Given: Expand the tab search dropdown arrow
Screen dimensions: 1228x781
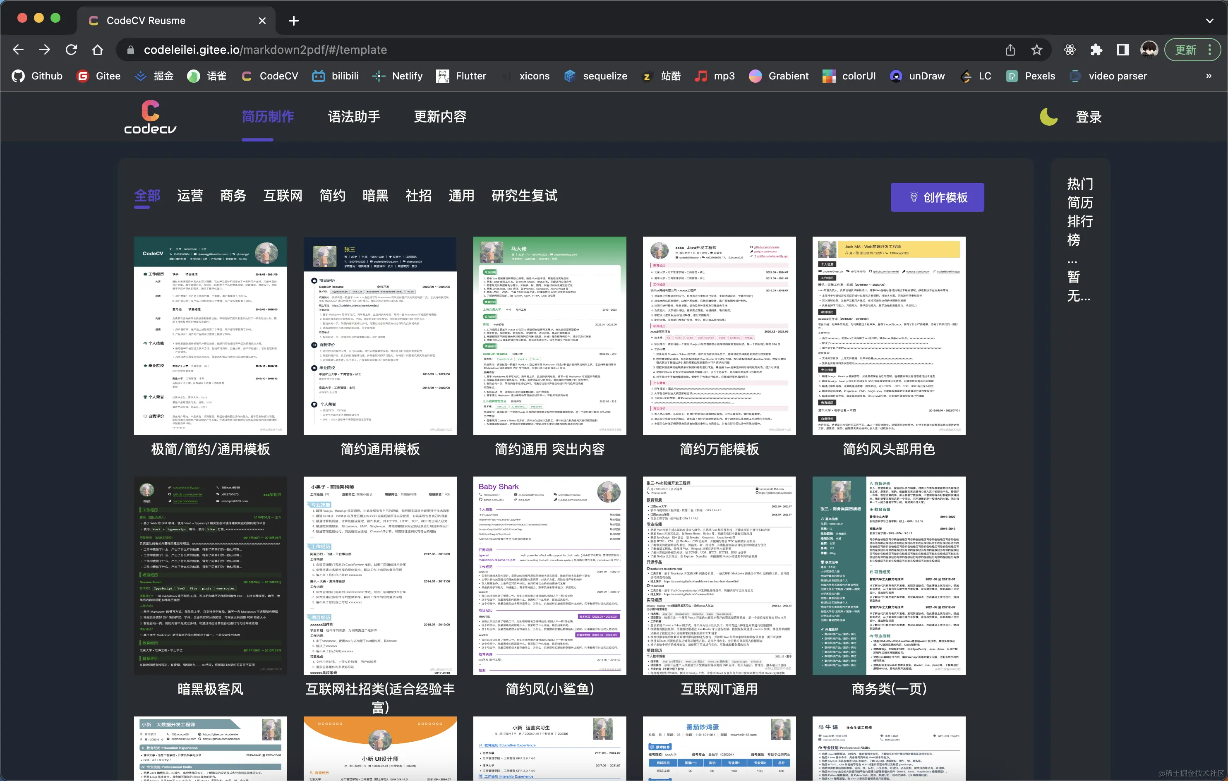Looking at the screenshot, I should [x=1209, y=21].
